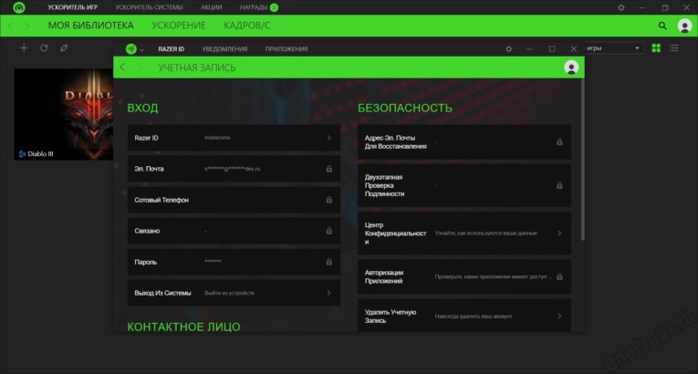
Task: Open Акции menu item
Action: (211, 7)
